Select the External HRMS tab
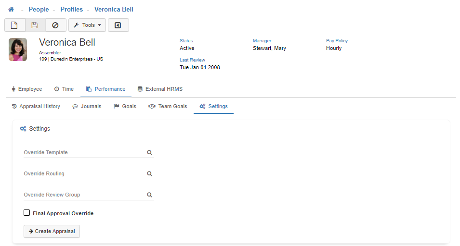 click(160, 89)
